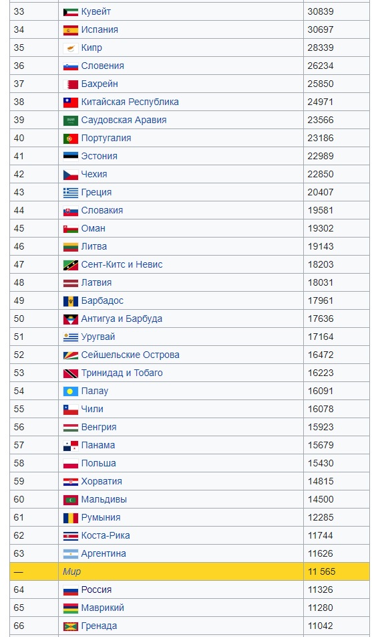Follow the Коста-Рика link
Screen dimensions: 372x637
click(106, 535)
